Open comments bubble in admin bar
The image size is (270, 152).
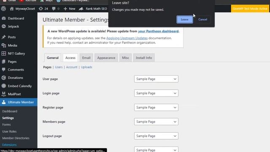point(54,8)
